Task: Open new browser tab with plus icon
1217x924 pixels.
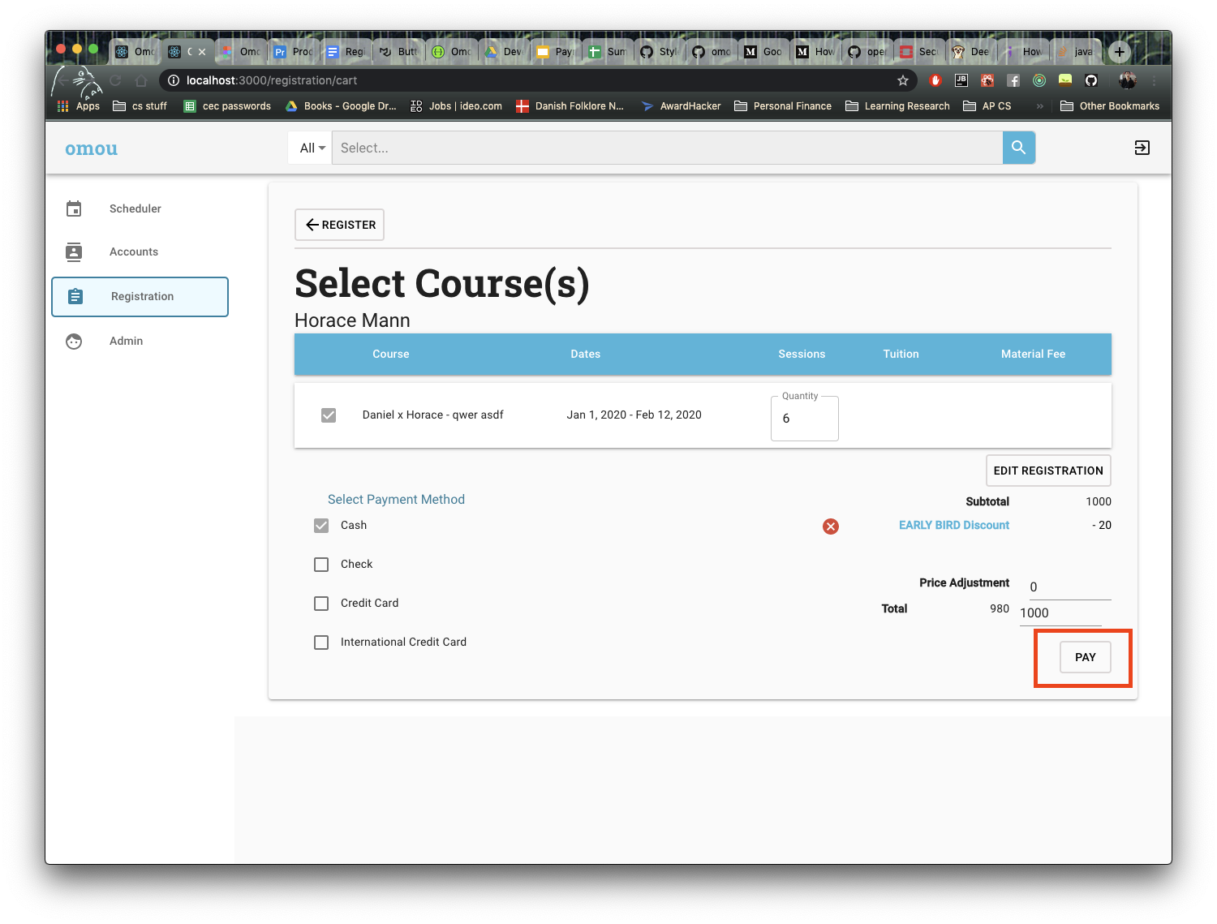Action: point(1119,52)
